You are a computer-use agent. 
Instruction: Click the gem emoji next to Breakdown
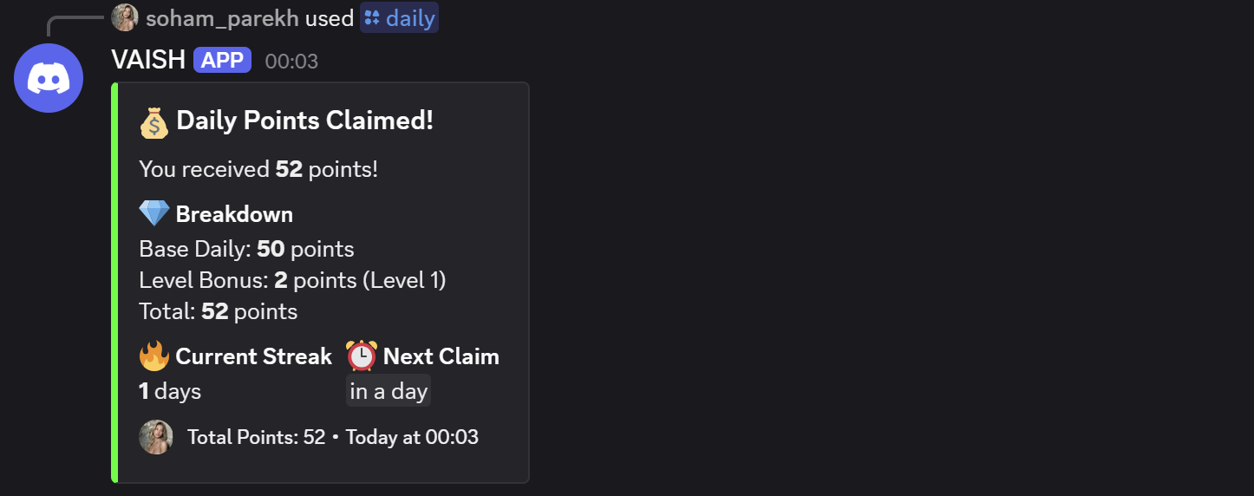click(154, 214)
